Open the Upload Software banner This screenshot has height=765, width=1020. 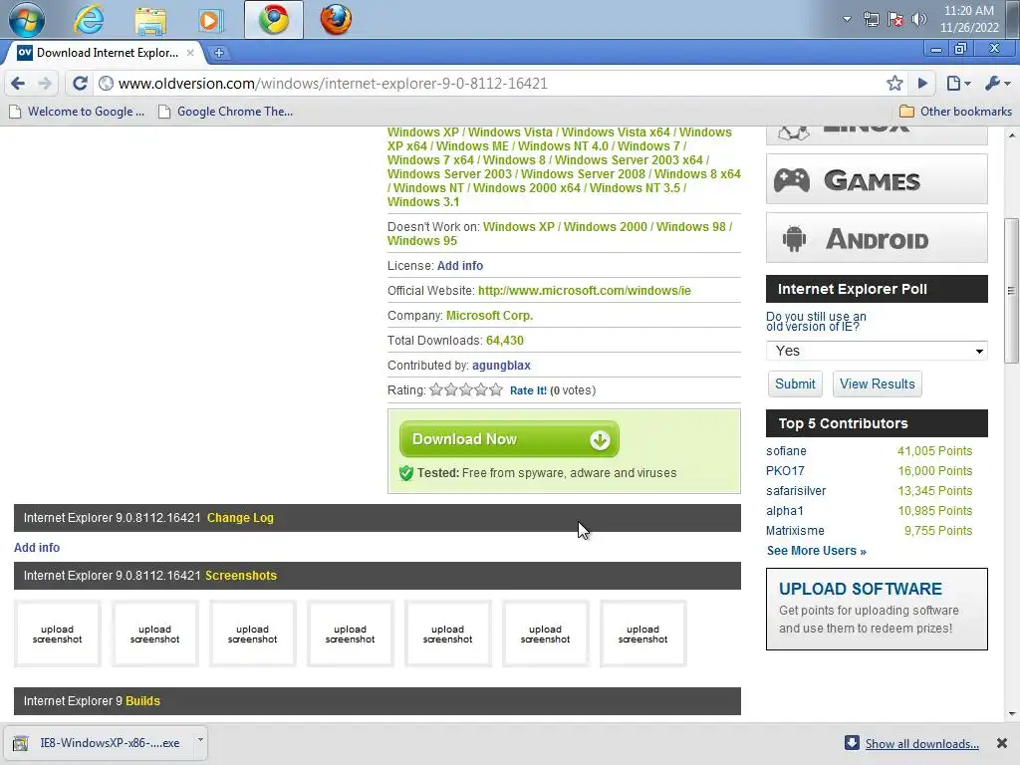877,609
